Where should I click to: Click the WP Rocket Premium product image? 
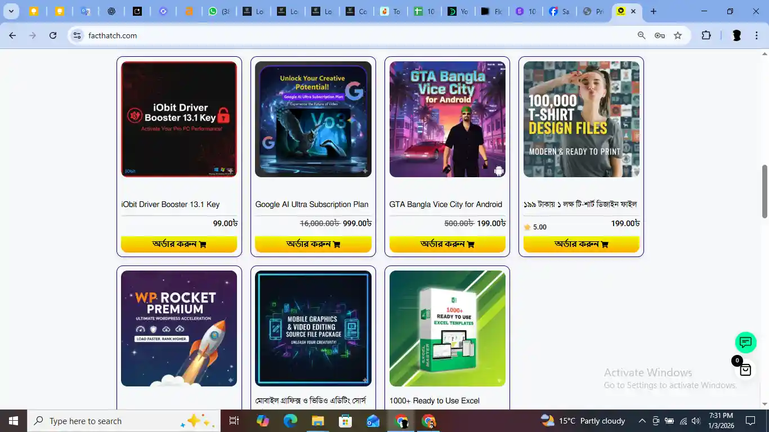179,328
